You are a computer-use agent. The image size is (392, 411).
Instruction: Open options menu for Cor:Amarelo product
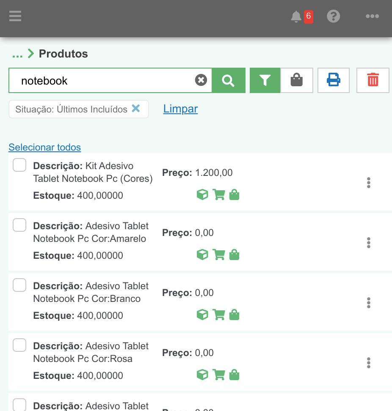coord(369,243)
